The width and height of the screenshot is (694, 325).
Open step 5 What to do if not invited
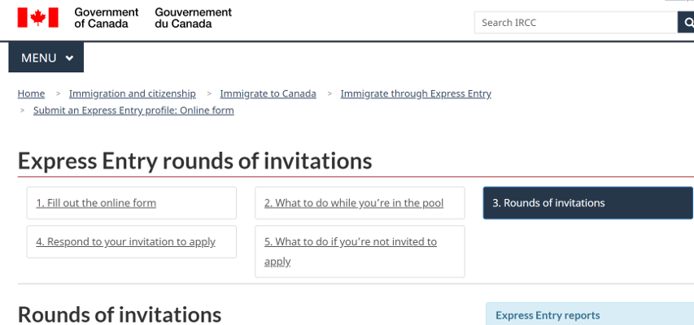[x=360, y=252]
